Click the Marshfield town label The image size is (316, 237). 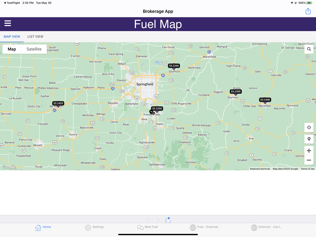tap(210, 57)
